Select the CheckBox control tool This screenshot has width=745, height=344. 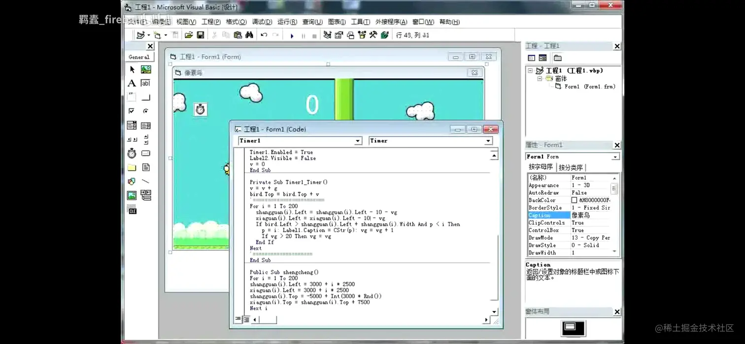[132, 111]
